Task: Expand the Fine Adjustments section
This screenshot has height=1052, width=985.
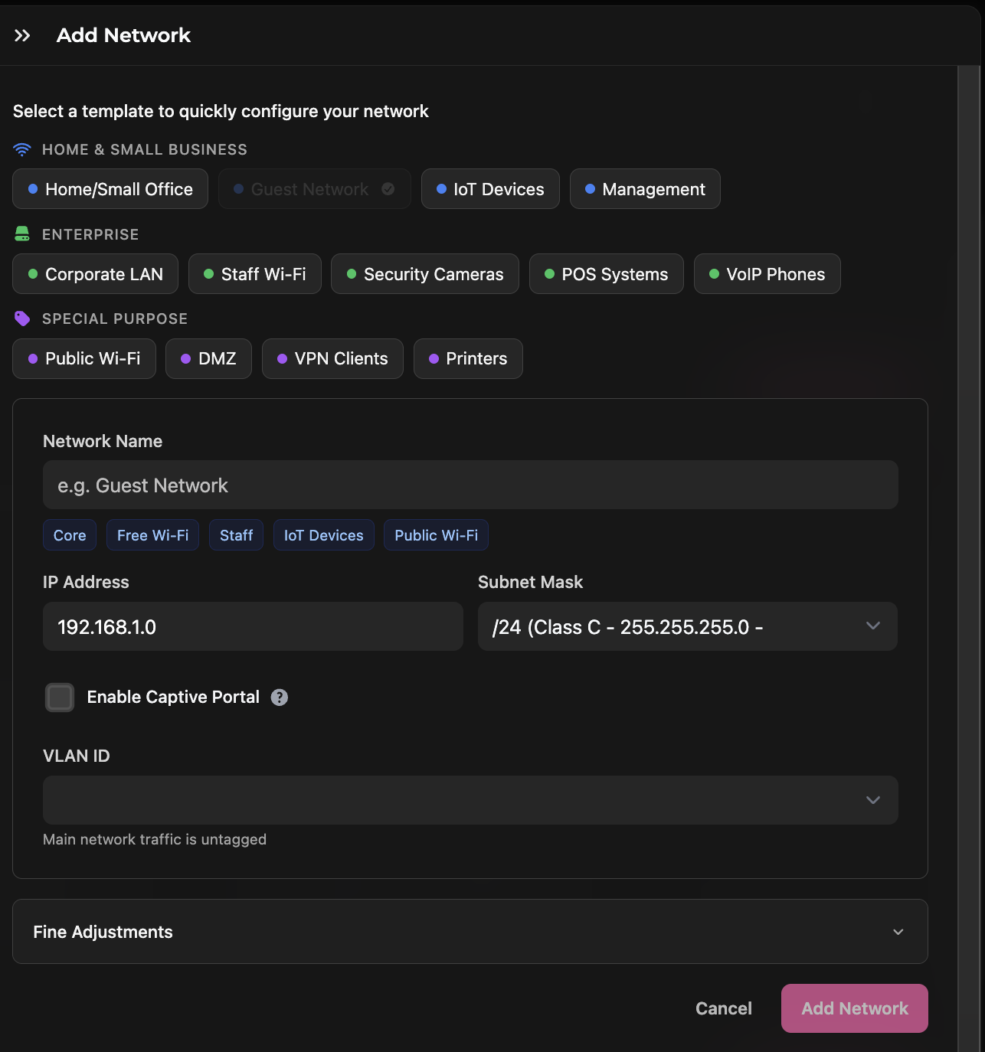Action: coord(470,932)
